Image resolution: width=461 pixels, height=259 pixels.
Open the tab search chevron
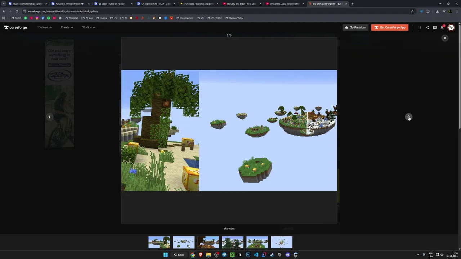[4, 4]
